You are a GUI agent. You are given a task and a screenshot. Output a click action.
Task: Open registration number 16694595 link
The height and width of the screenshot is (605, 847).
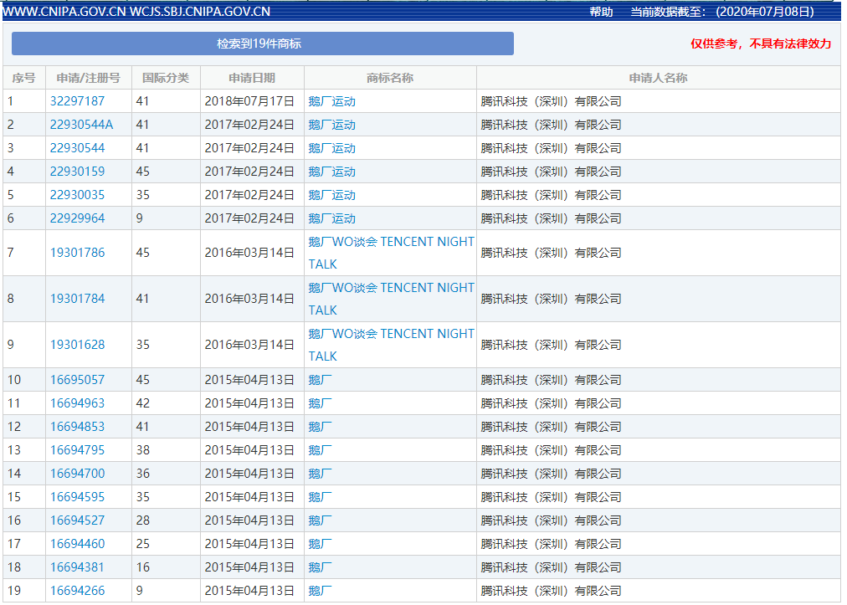pos(77,497)
